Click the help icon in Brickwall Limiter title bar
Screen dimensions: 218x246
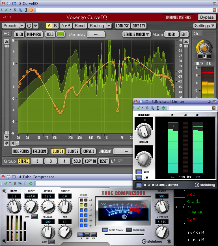click(x=141, y=101)
